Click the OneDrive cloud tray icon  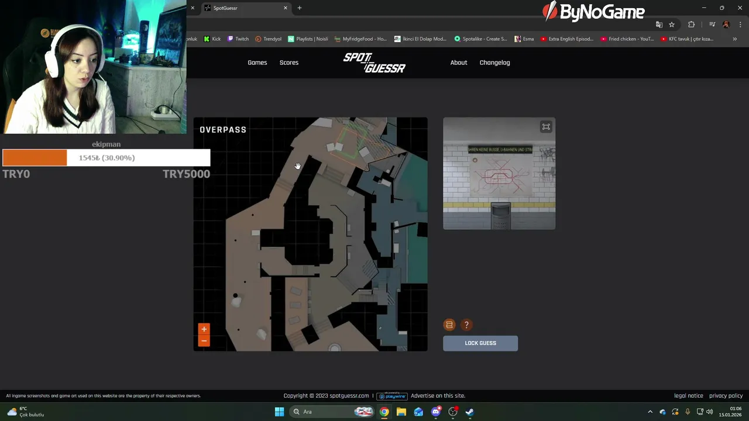663,412
